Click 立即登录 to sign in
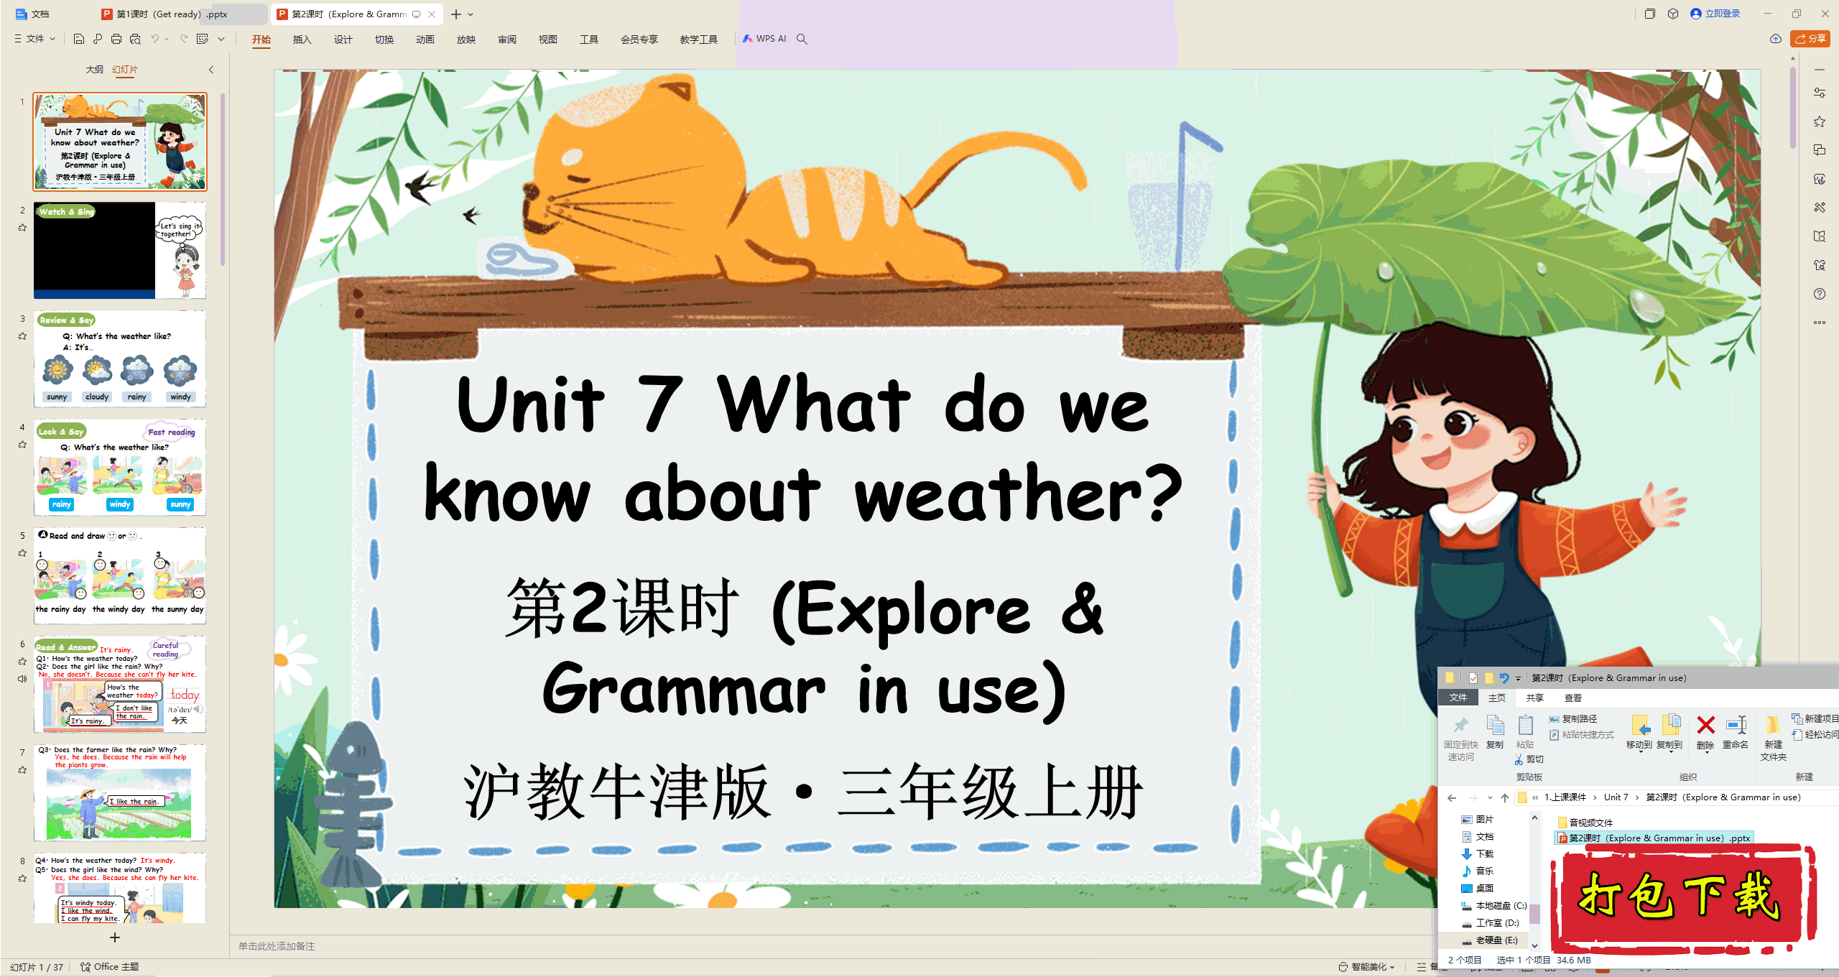This screenshot has height=977, width=1839. (1715, 14)
